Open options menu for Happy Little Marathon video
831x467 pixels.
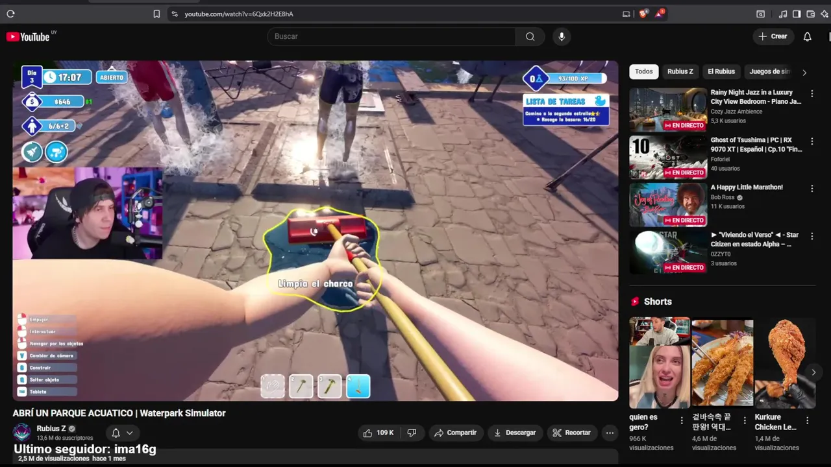[812, 189]
